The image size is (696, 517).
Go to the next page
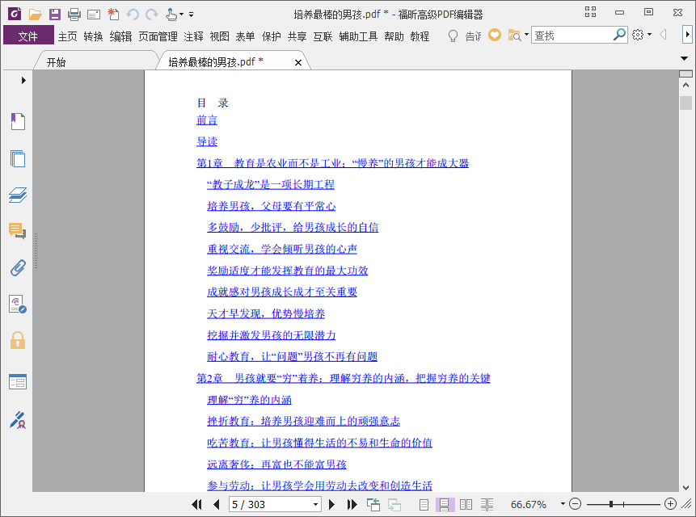pyautogui.click(x=331, y=504)
